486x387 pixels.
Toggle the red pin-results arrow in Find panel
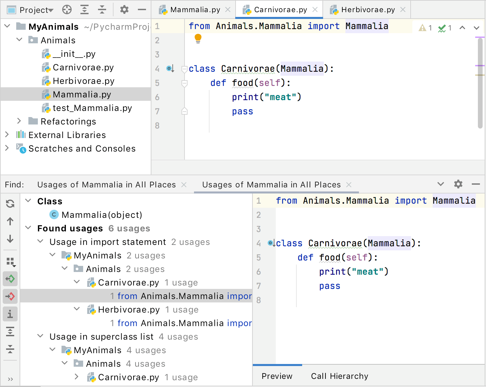point(10,296)
